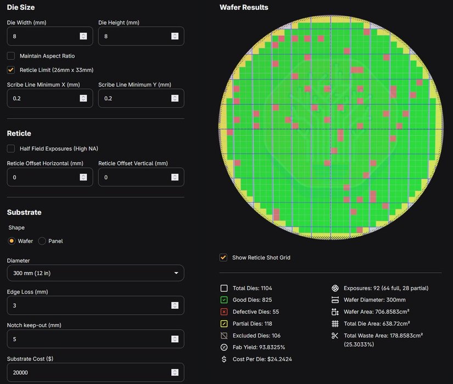Click the green Good Dies checkmark icon

(x=224, y=300)
